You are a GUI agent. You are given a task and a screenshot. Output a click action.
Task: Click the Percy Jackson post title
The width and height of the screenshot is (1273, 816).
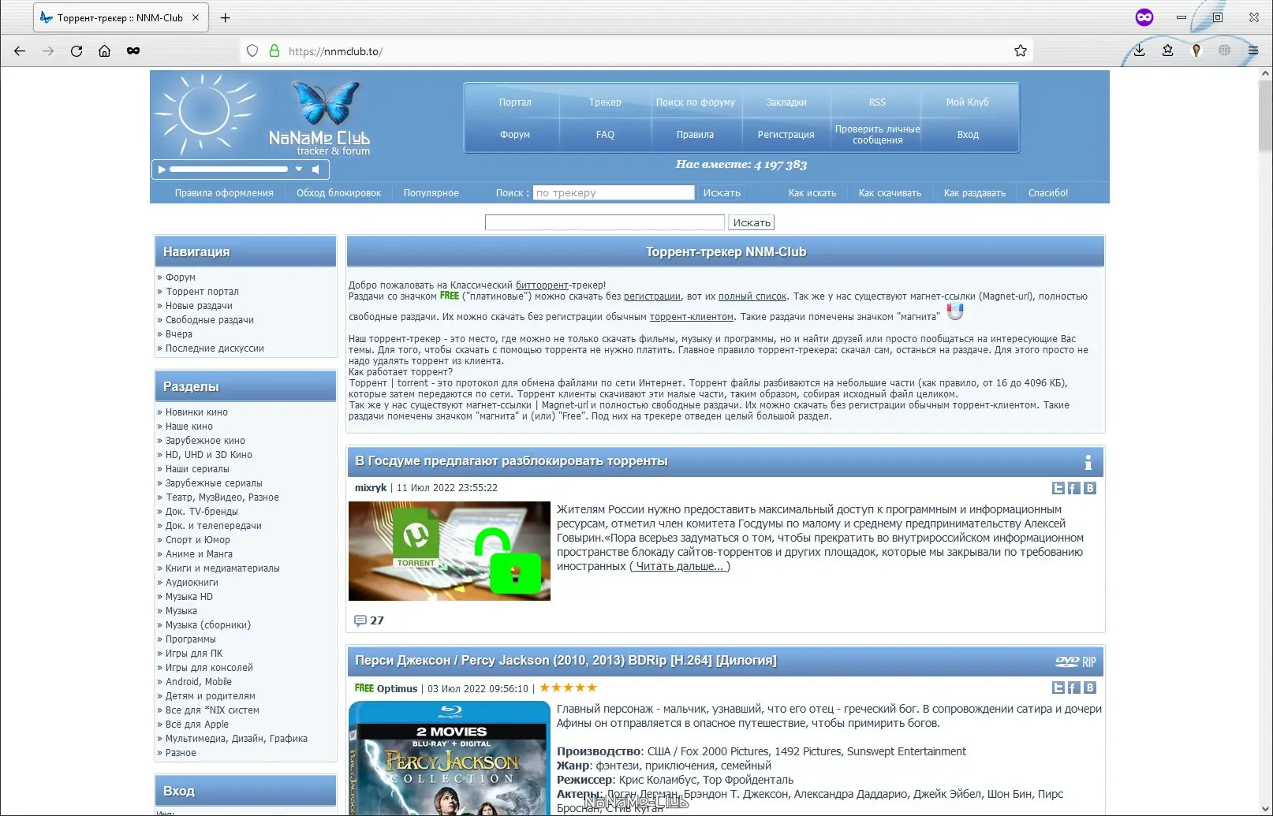566,661
